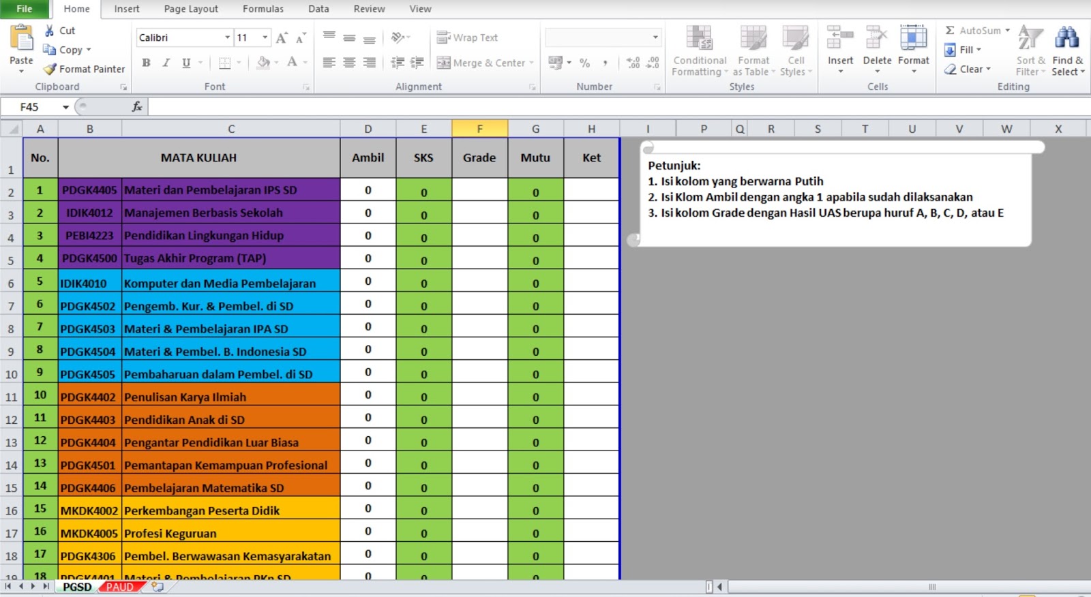Open AutoSum dropdown arrow

pyautogui.click(x=1007, y=31)
